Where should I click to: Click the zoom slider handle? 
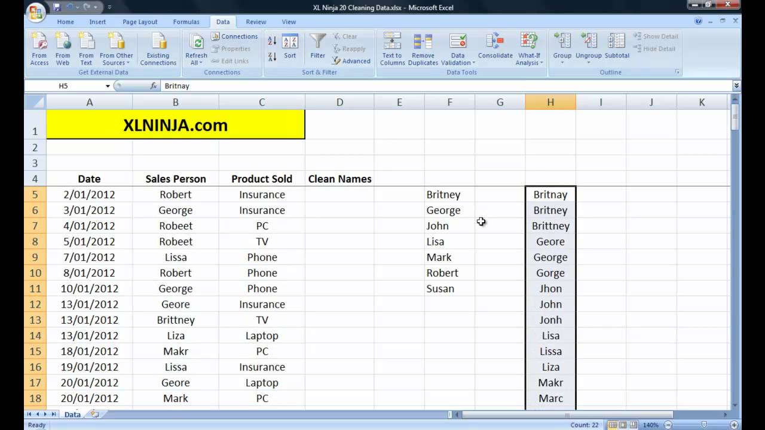tap(703, 425)
